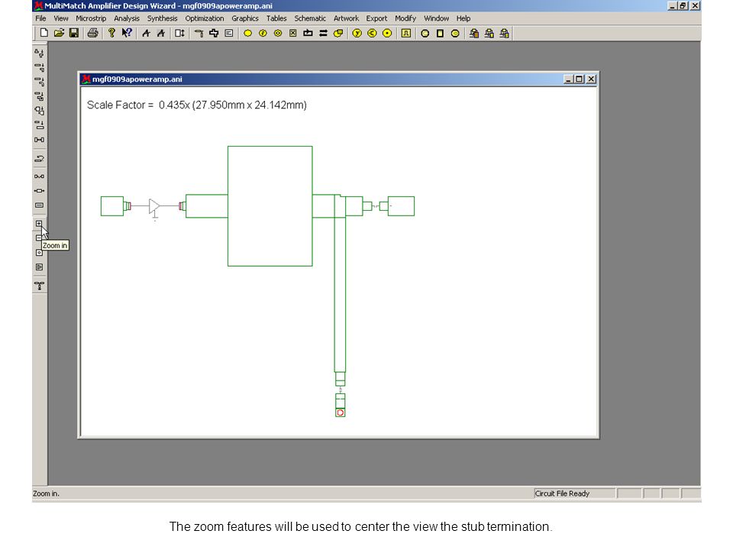The height and width of the screenshot is (550, 733).
Task: Click the yellow concentric-ring circle icon
Action: [278, 33]
